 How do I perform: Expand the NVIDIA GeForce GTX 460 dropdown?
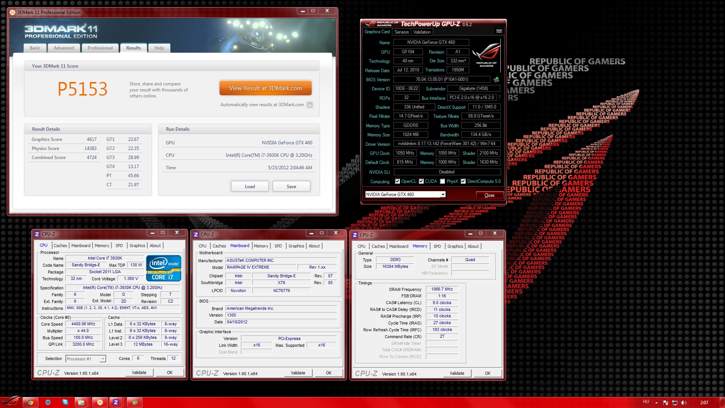[x=443, y=195]
